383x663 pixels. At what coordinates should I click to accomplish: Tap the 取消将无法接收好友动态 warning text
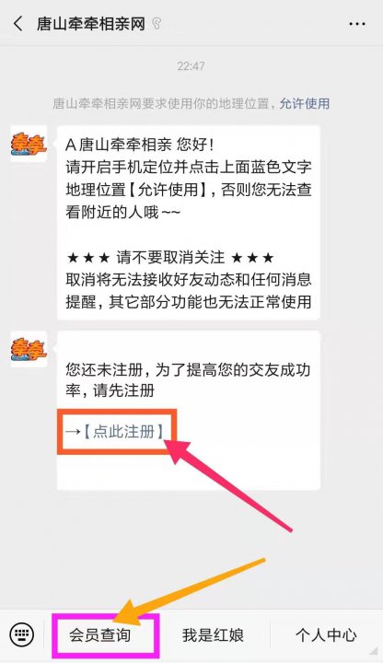pos(189,290)
